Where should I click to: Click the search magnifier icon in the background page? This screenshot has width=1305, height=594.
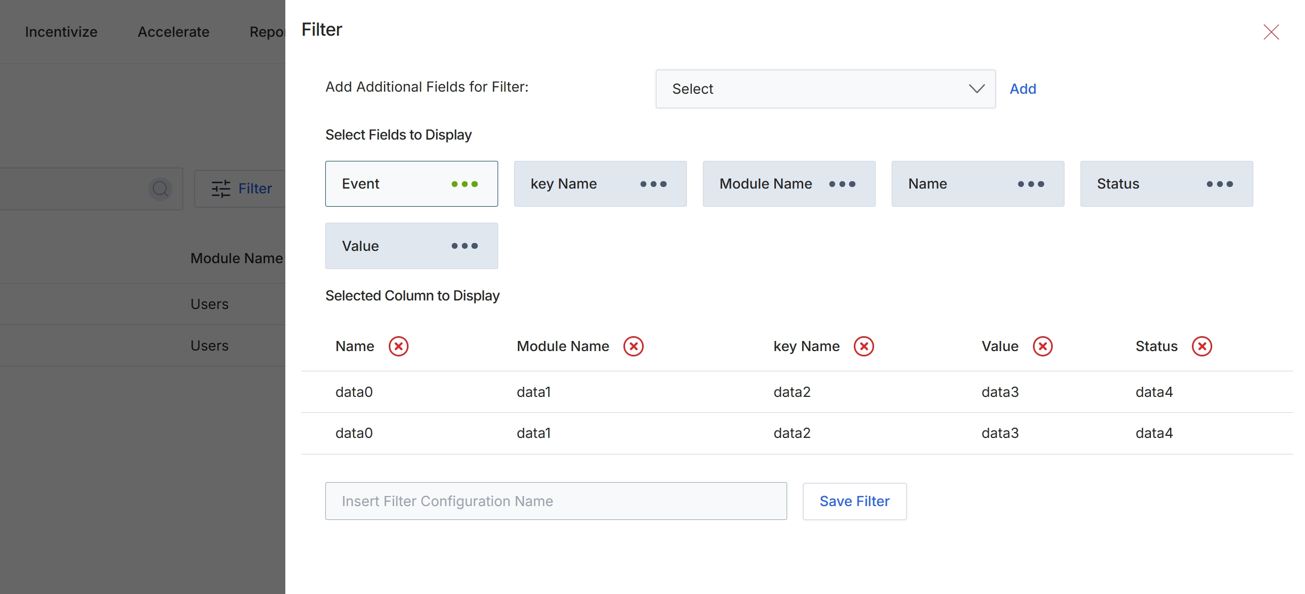(160, 189)
